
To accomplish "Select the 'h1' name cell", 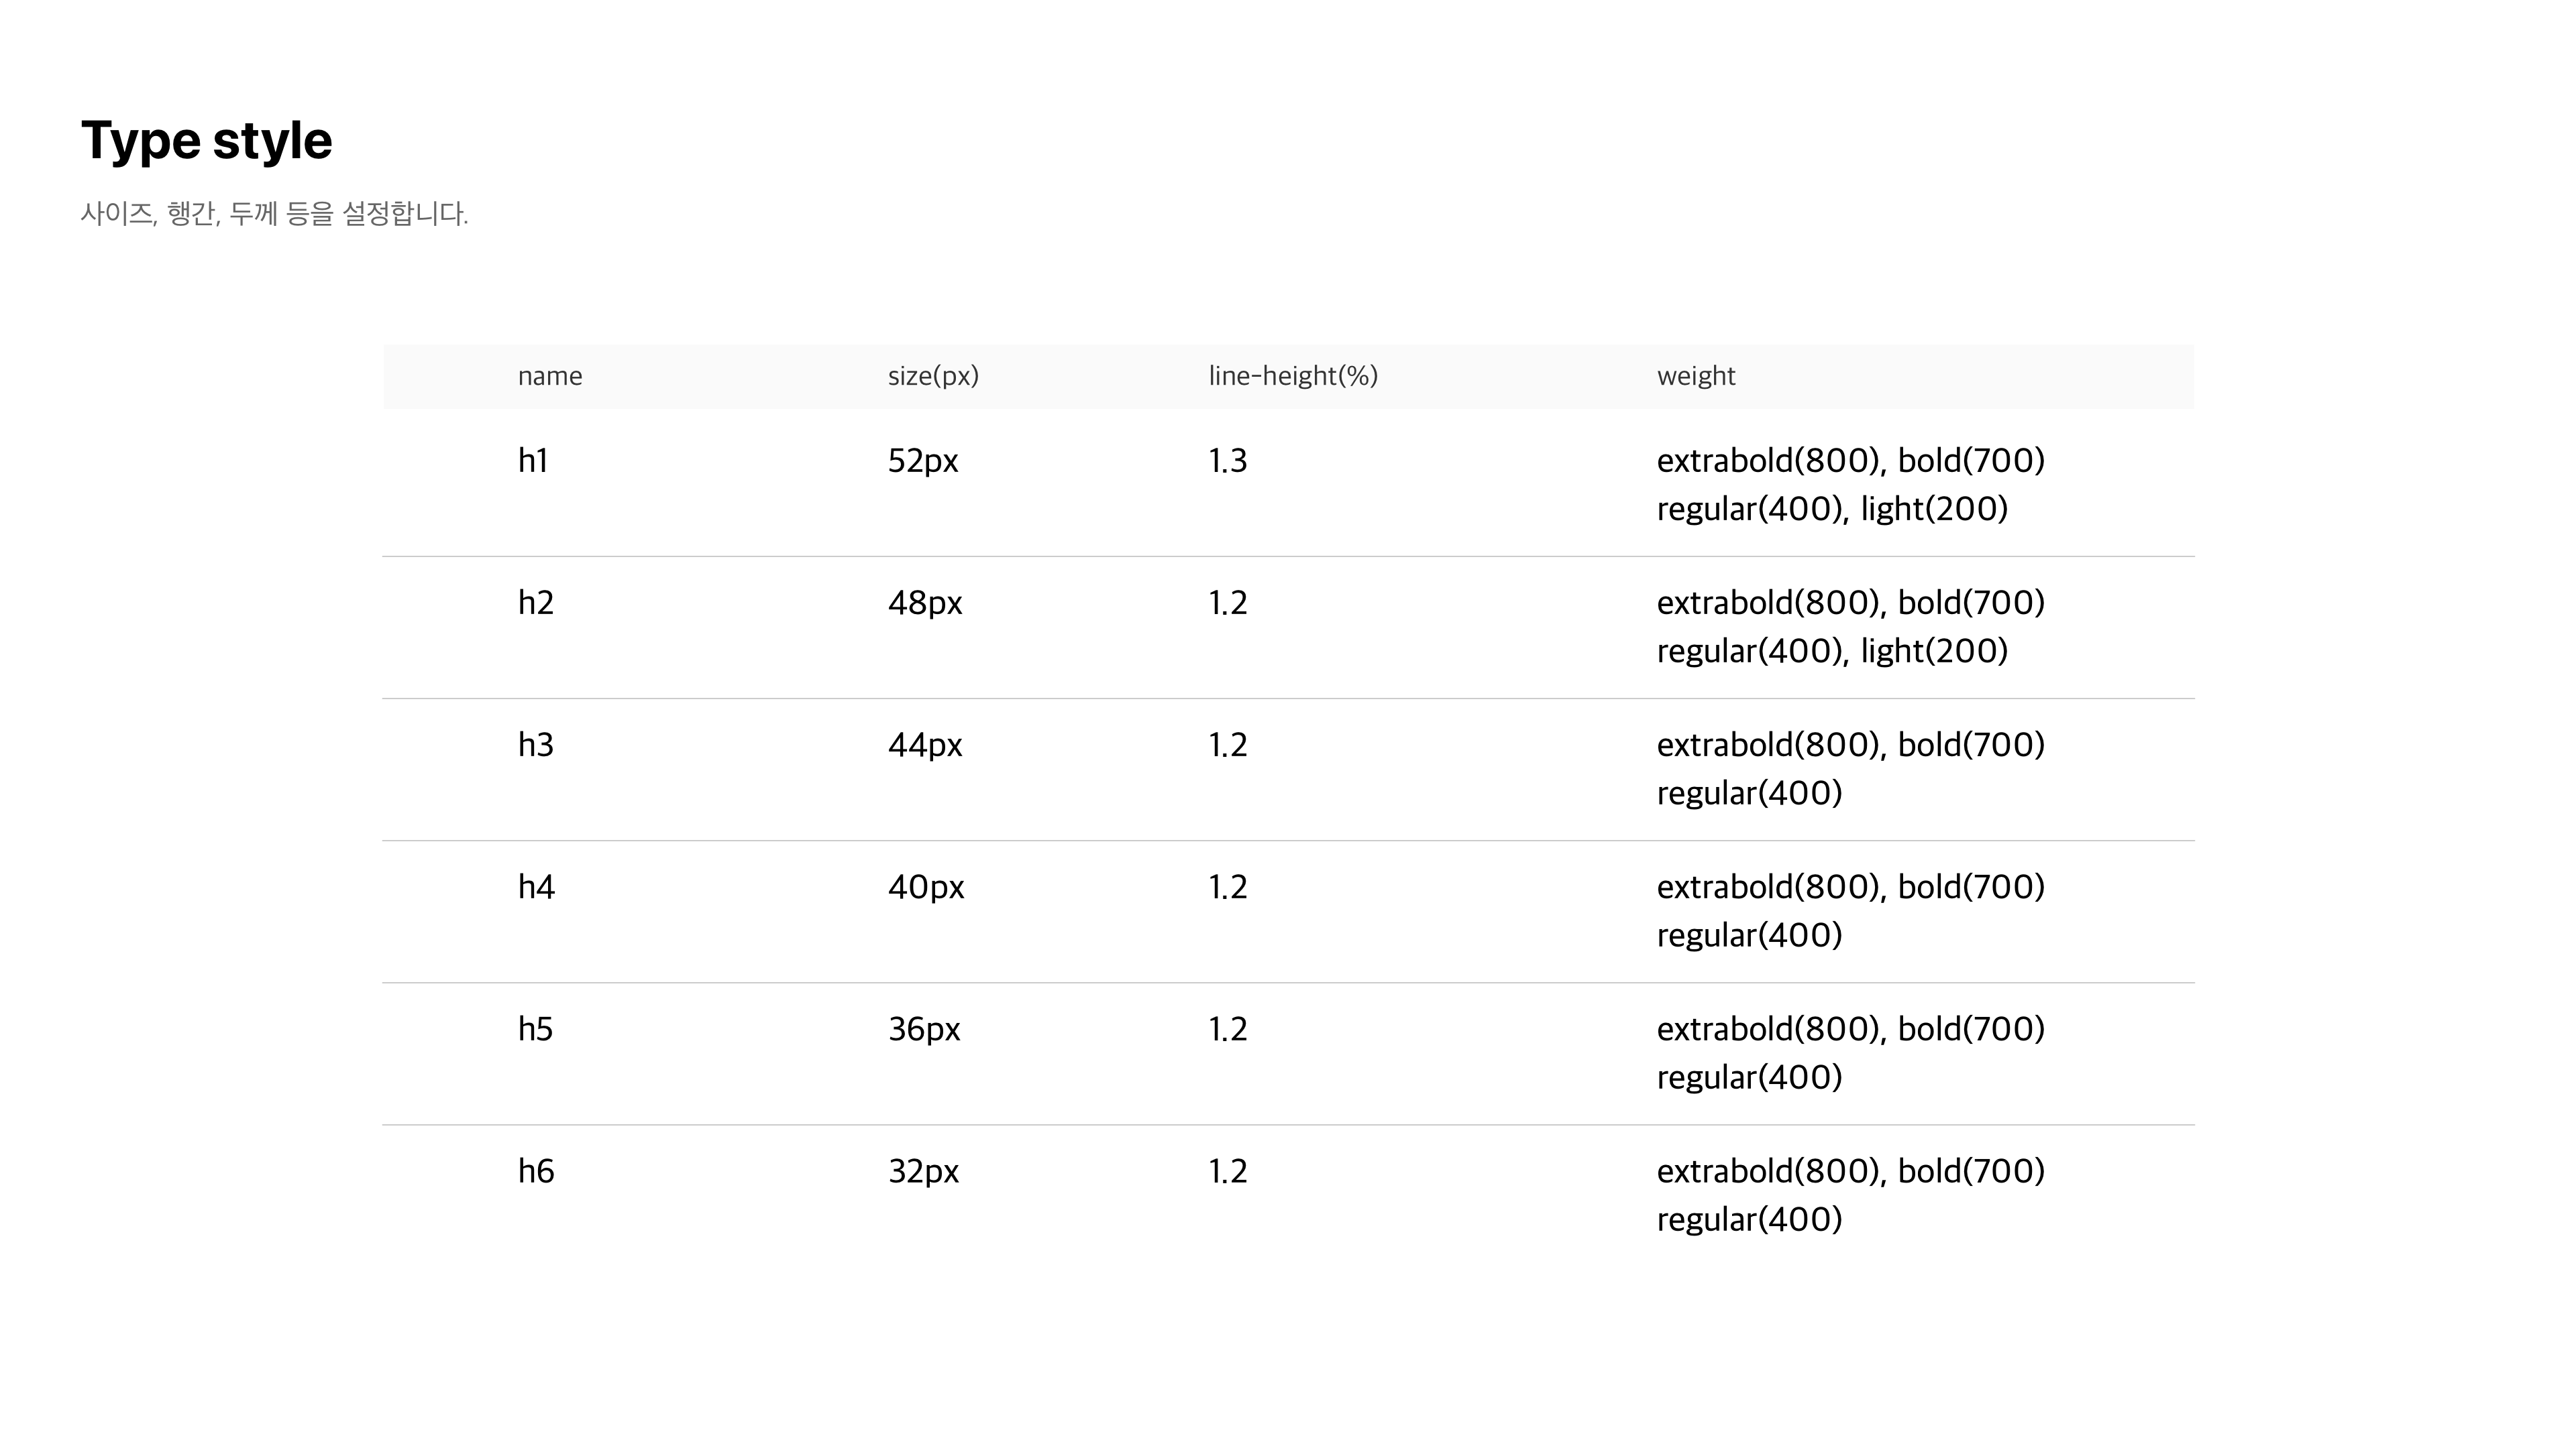I will (x=533, y=461).
